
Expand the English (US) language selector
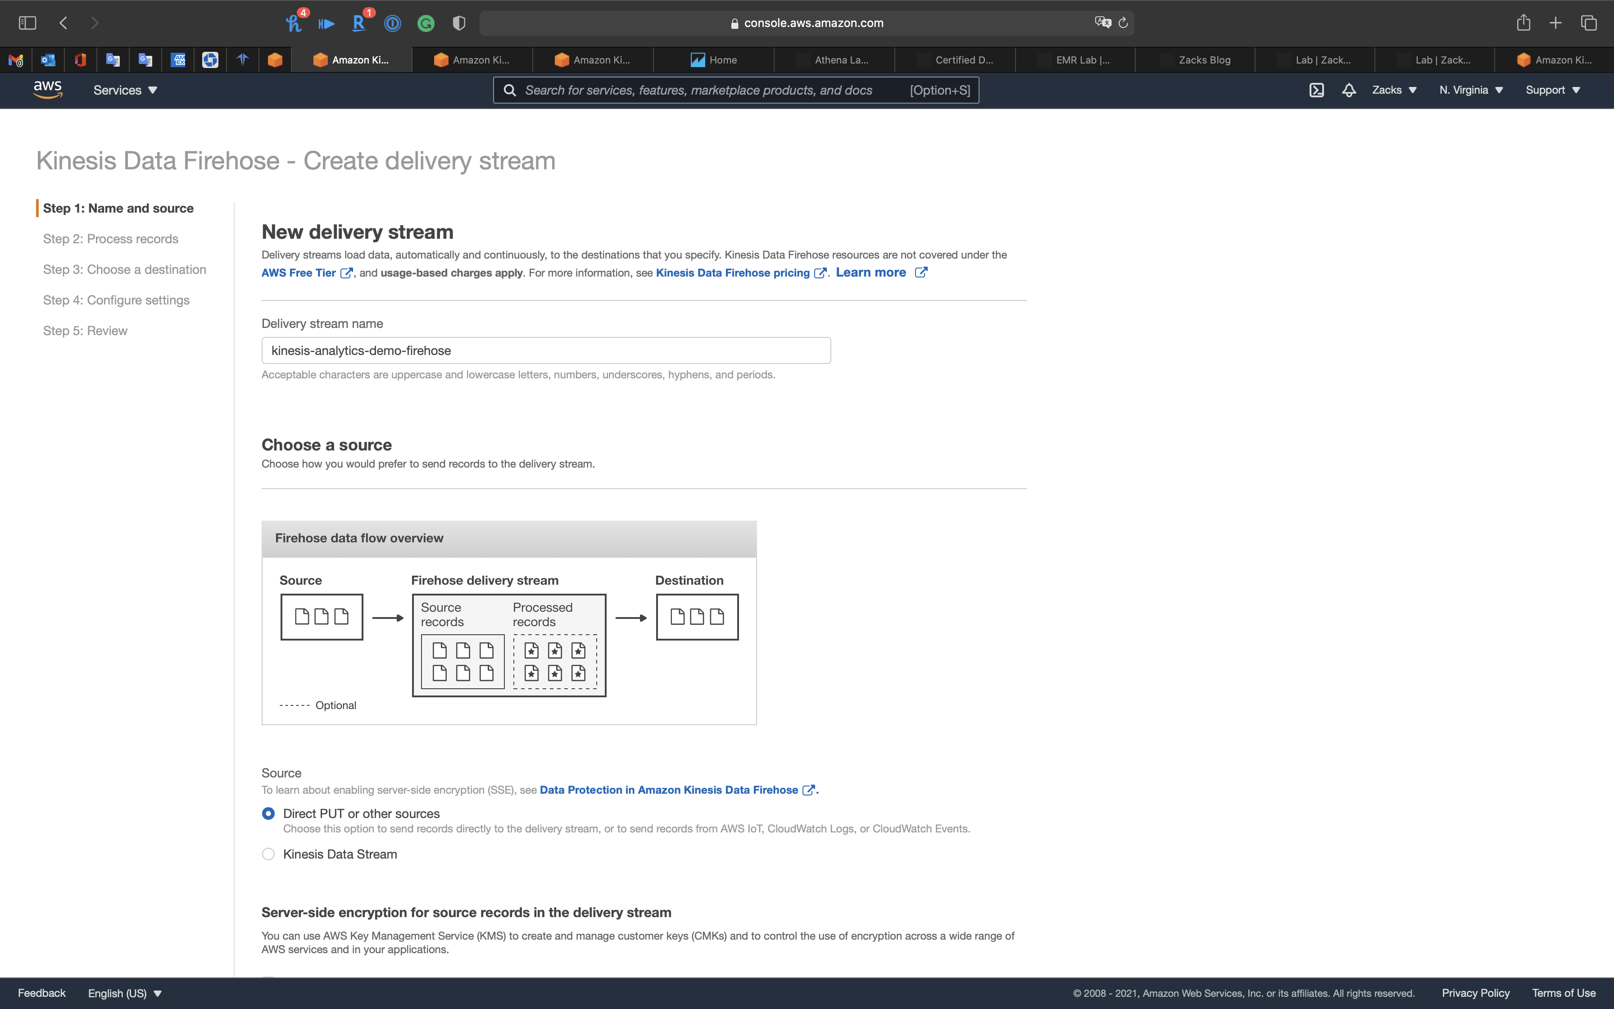[x=125, y=993]
